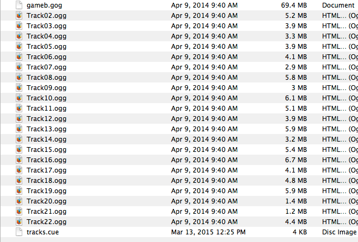Select the blank icon of tracks.cue
The image size is (358, 242).
[19, 232]
